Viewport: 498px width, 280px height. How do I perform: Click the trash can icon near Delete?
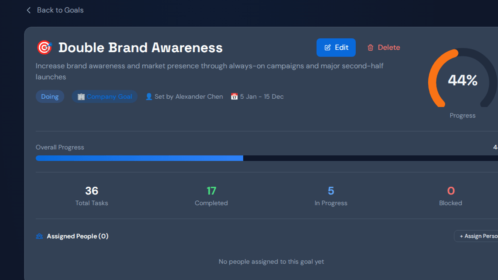click(x=371, y=48)
